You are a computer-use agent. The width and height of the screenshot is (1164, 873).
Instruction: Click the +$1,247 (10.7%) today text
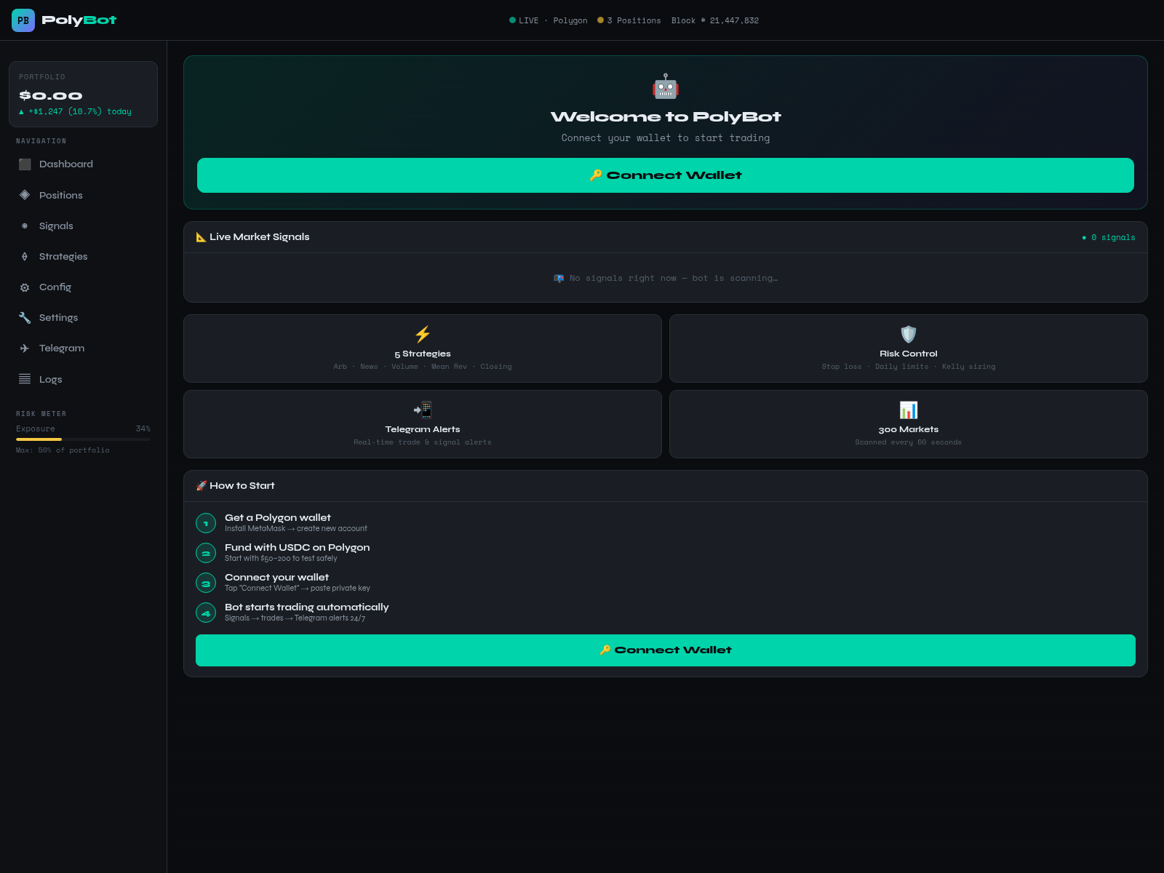(x=75, y=112)
